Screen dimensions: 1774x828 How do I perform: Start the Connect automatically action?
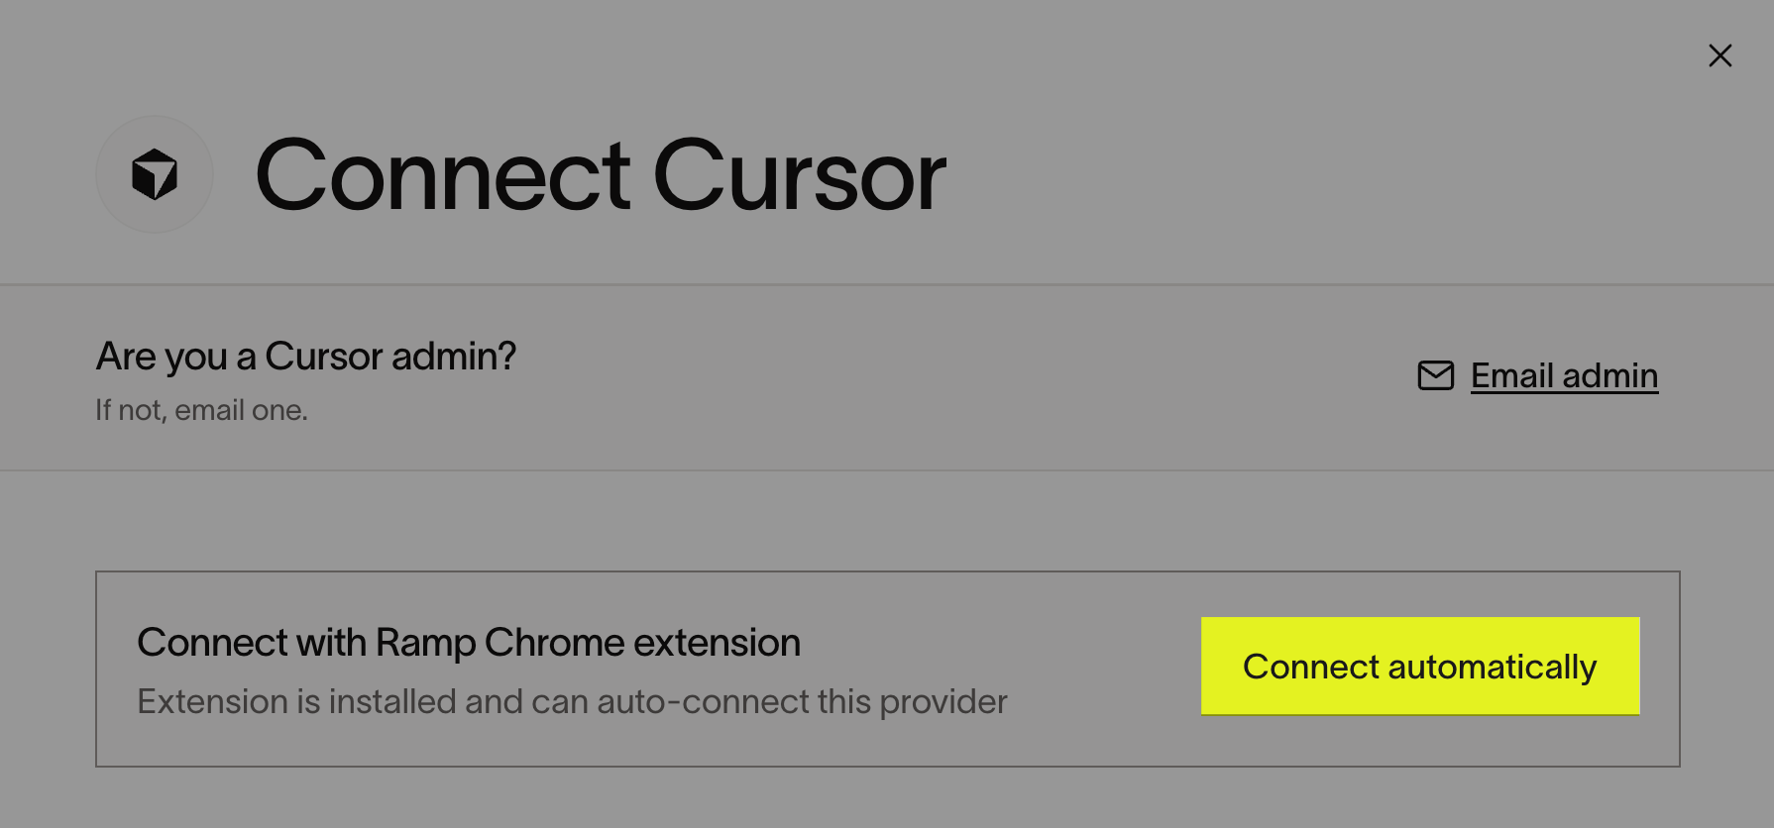[1420, 667]
